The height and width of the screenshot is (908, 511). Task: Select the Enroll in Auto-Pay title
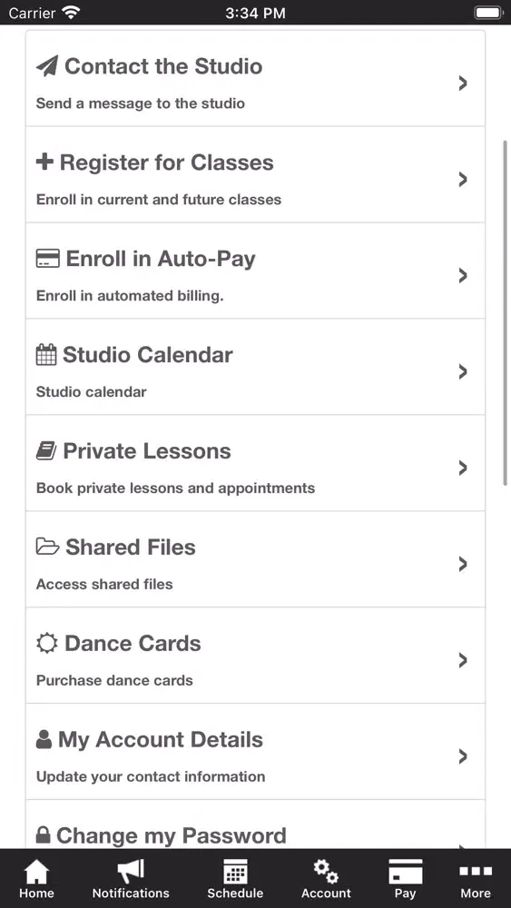(x=161, y=258)
